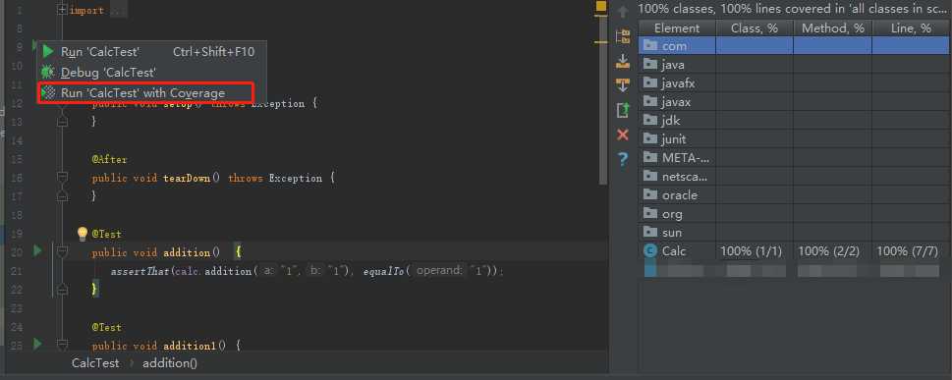Select Run 'CalcTest' from the popup menu
Image resolution: width=952 pixels, height=380 pixels.
(151, 52)
